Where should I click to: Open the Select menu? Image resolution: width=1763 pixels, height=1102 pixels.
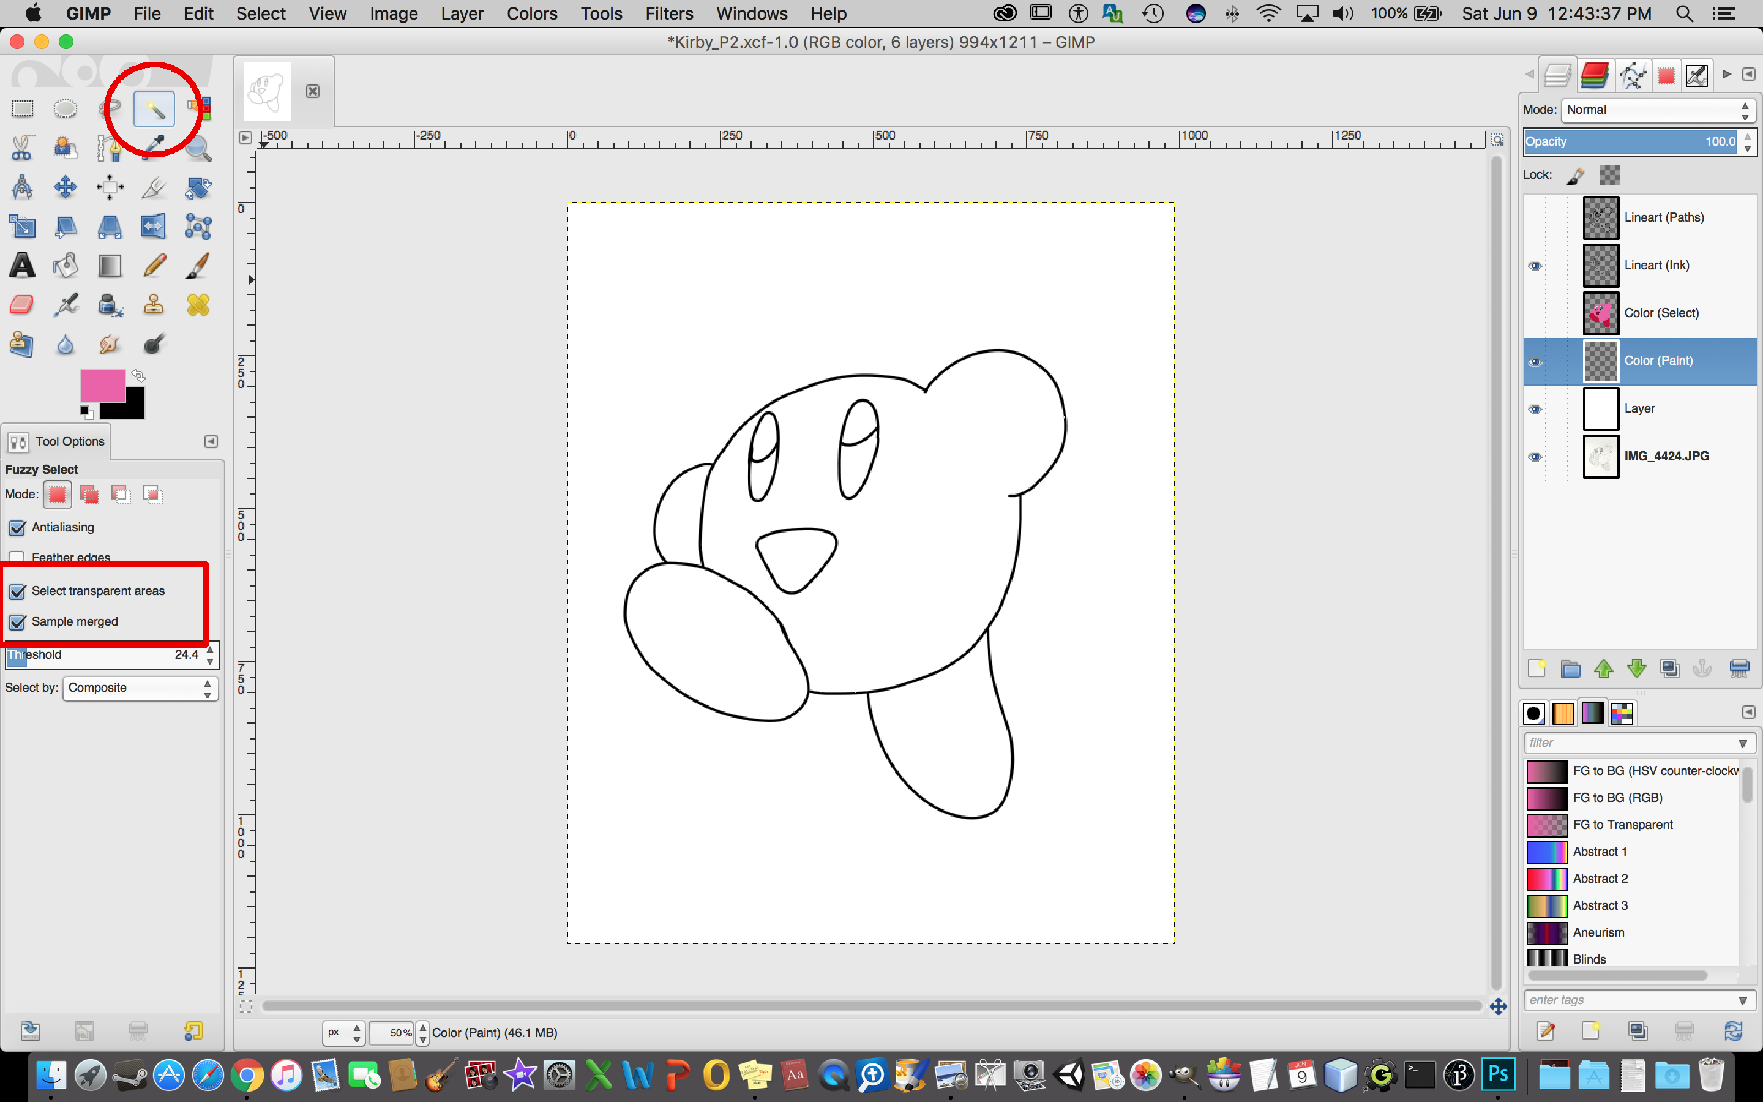261,14
